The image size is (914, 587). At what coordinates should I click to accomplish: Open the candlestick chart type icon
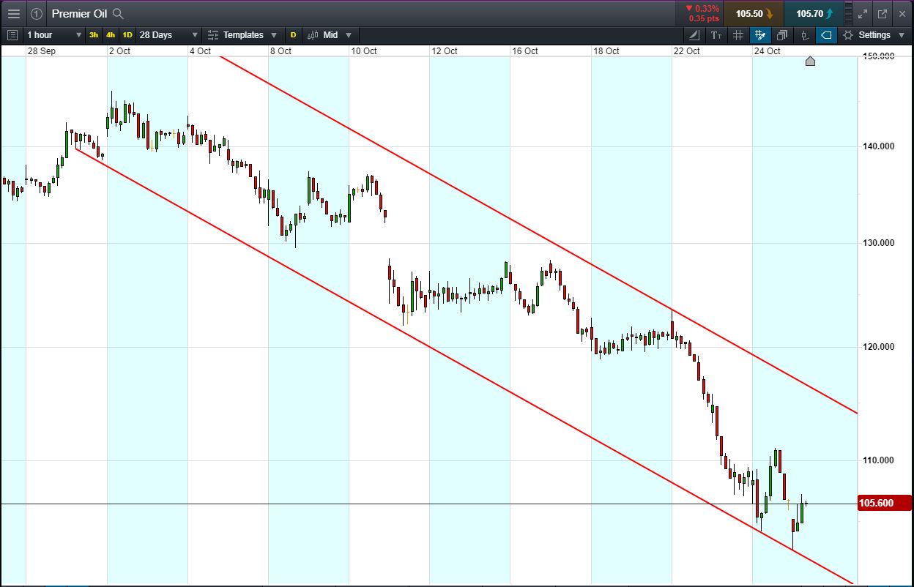[804, 34]
